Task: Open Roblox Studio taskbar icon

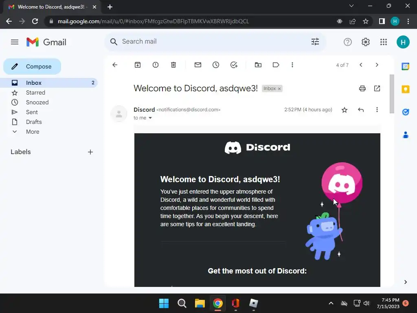Action: pos(253,303)
